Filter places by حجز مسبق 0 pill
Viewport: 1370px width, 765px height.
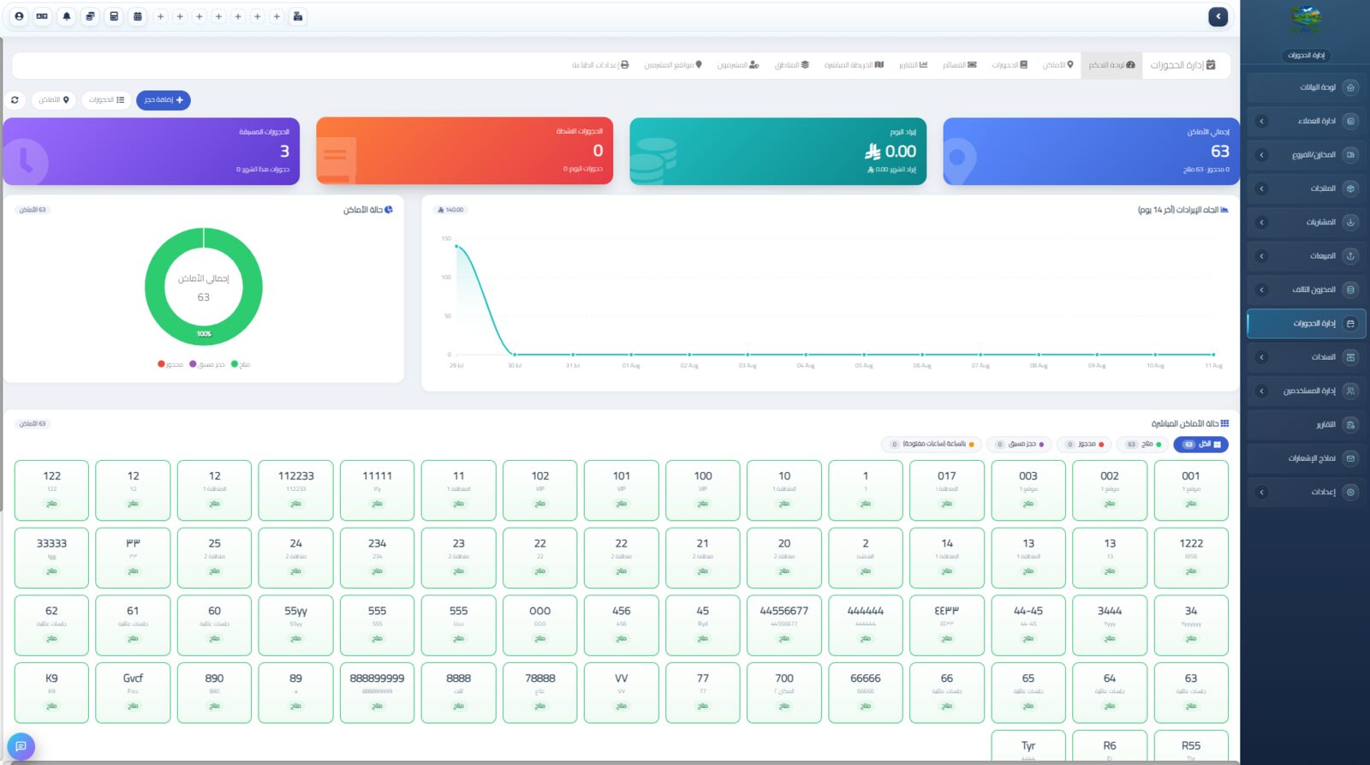coord(1019,445)
